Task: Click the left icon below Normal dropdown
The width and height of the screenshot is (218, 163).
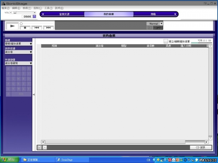Action: click(150, 28)
